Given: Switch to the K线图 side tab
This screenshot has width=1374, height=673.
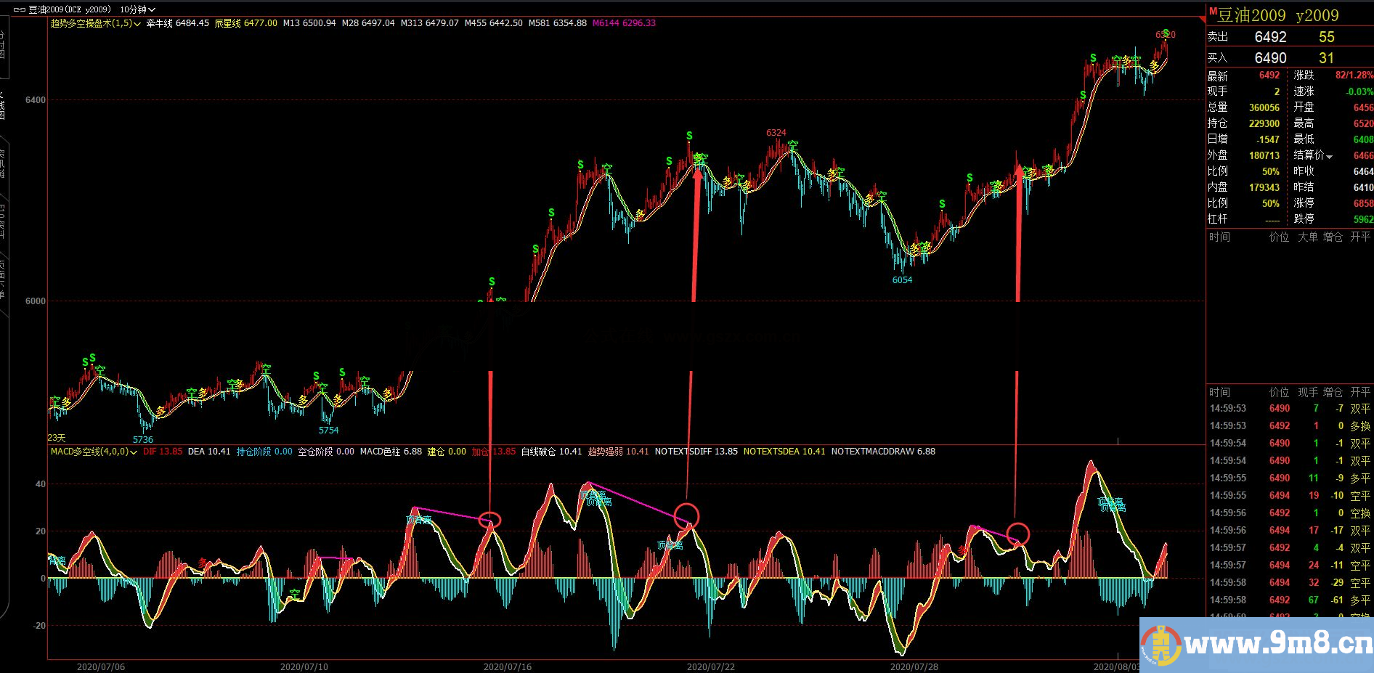Looking at the screenshot, I should point(2,105).
